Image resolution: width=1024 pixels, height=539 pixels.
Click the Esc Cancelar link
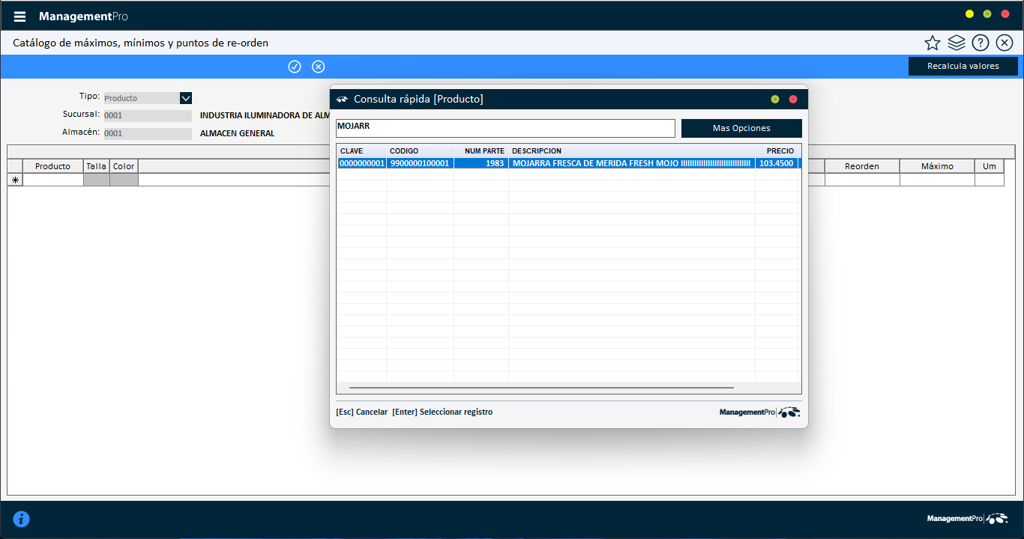coord(362,412)
